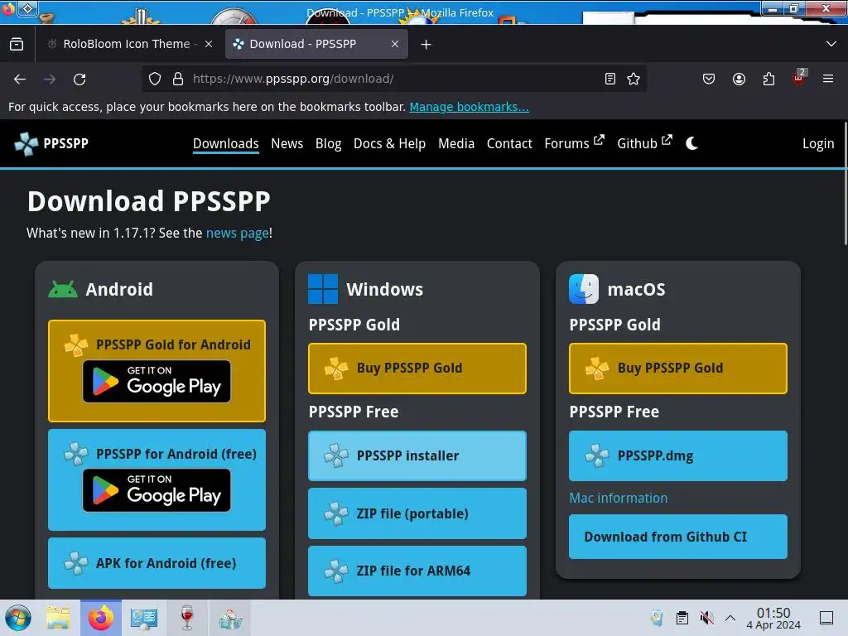This screenshot has width=848, height=636.
Task: Open the Downloads nav item
Action: coord(225,143)
